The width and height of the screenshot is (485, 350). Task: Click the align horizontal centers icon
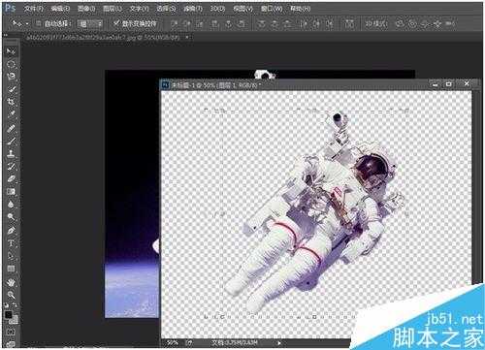pyautogui.click(x=228, y=23)
